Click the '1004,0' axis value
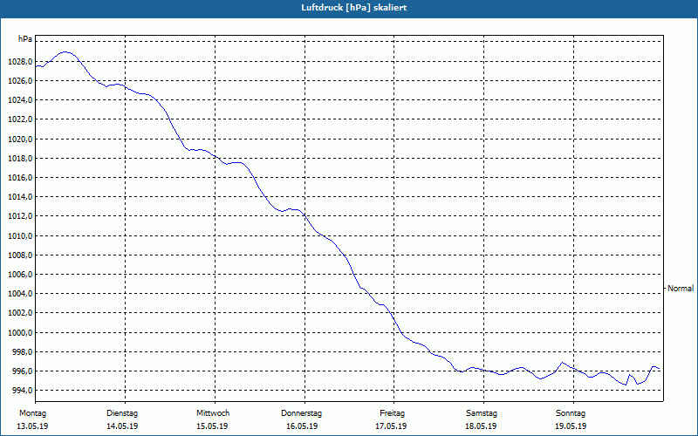This screenshot has width=698, height=436. click(20, 294)
